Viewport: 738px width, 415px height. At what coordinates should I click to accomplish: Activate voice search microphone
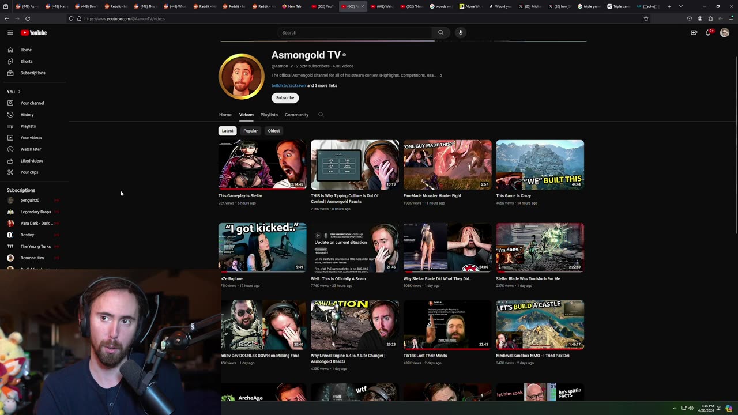461,33
